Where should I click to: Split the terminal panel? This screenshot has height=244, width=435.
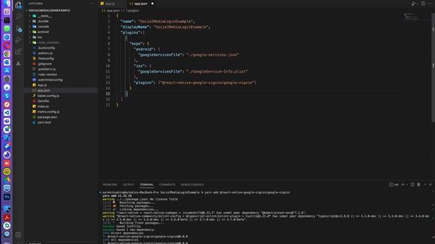coord(413,184)
